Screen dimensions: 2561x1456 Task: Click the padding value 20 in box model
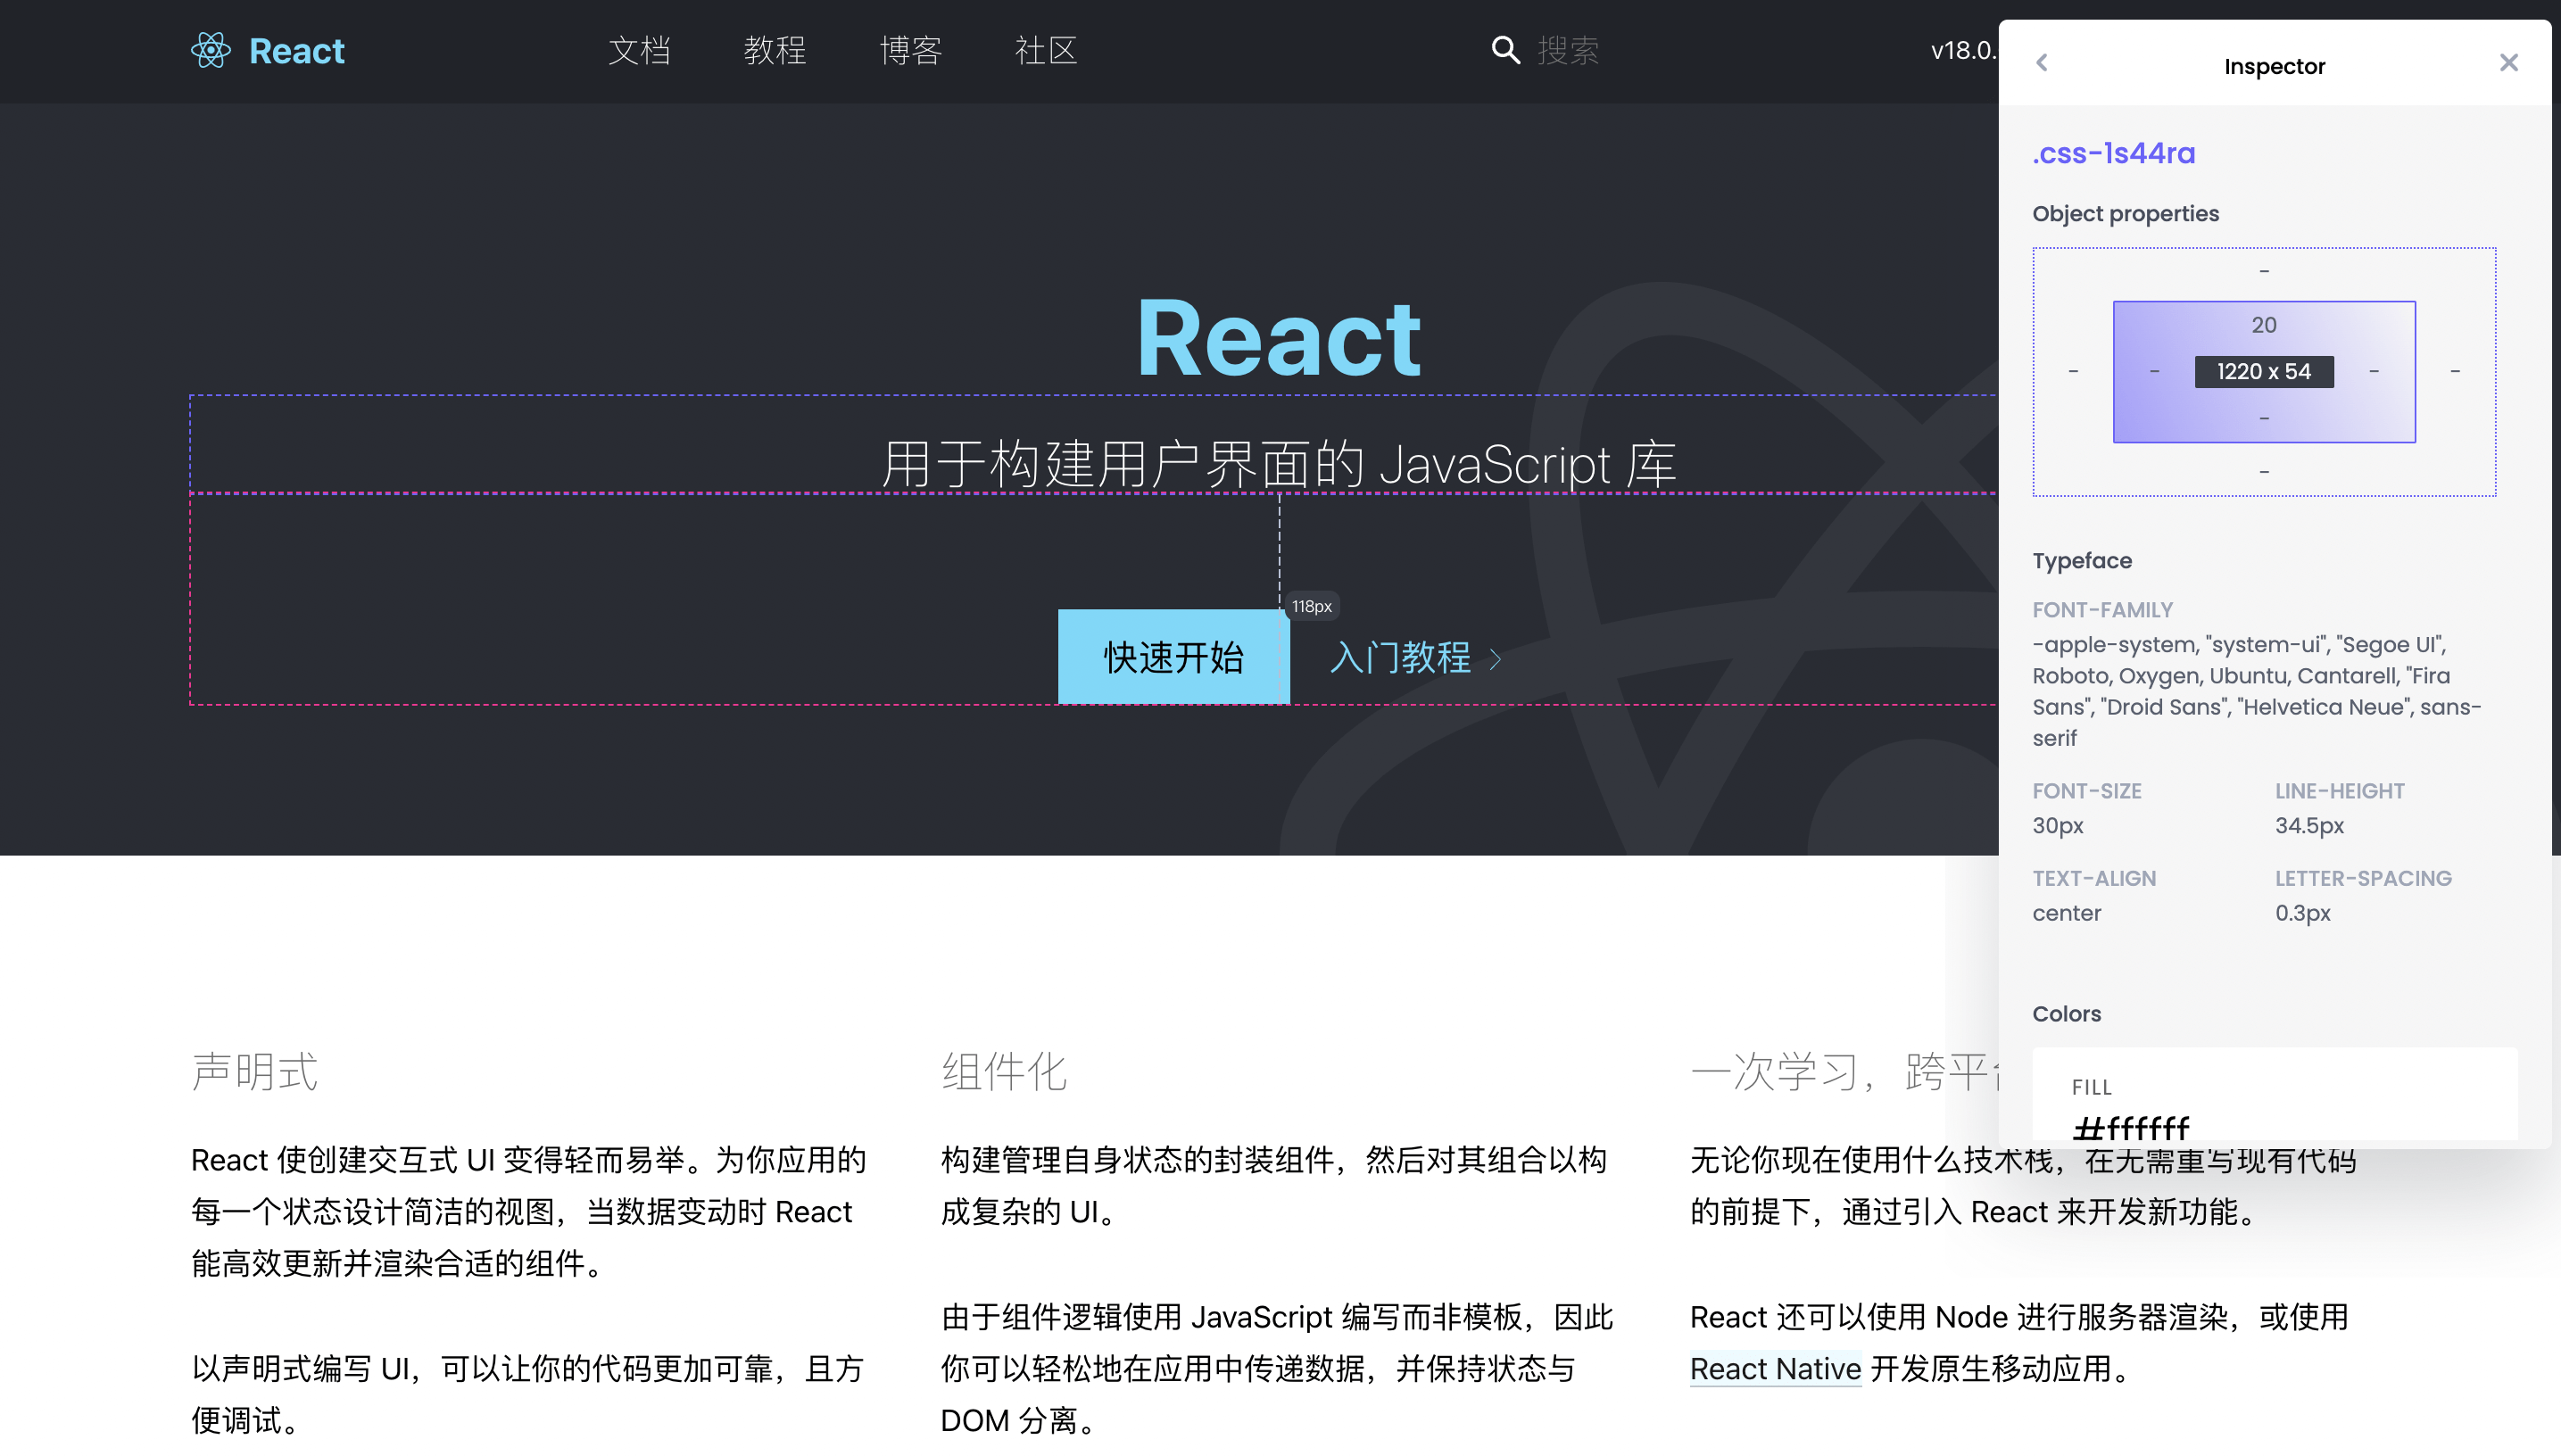(x=2264, y=325)
